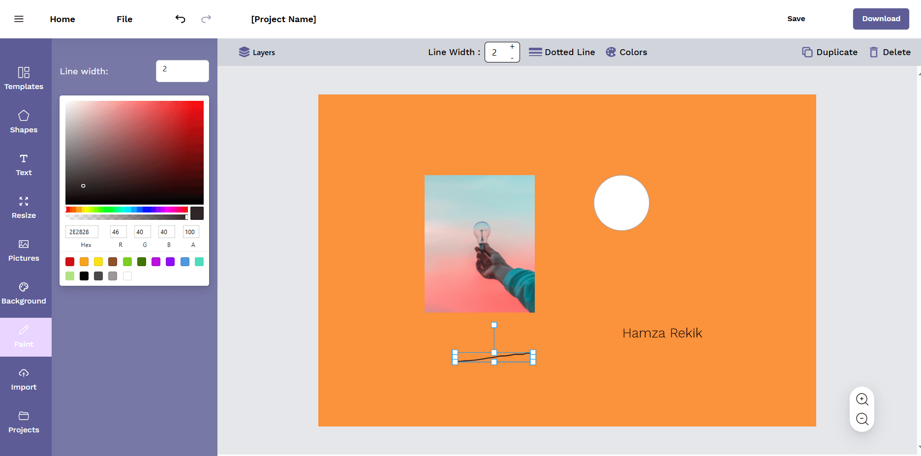Viewport: 921px width, 456px height.
Task: Select the black color swatch
Action: click(84, 276)
